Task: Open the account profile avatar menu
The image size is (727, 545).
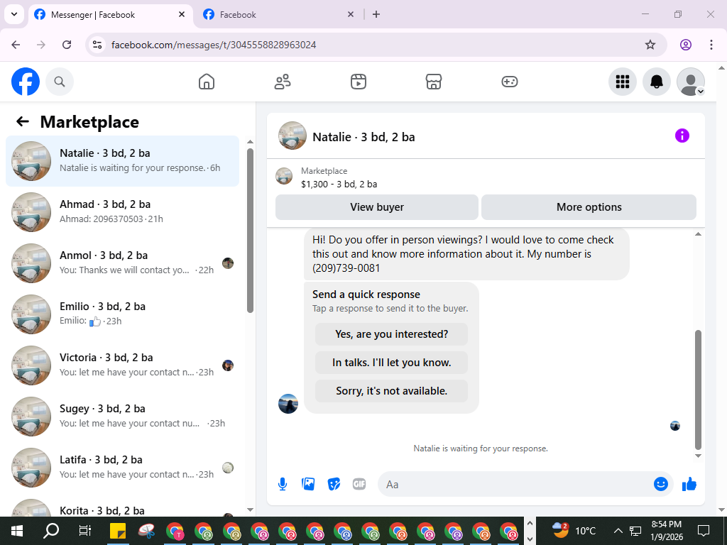Action: 690,82
